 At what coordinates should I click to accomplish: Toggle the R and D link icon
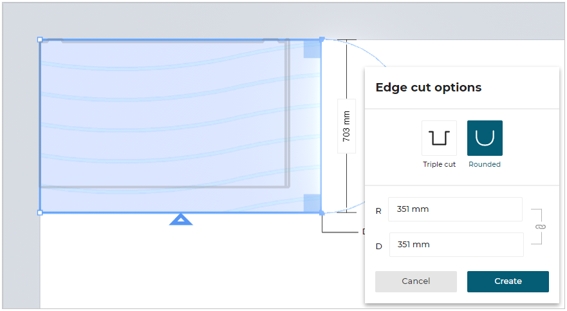540,227
